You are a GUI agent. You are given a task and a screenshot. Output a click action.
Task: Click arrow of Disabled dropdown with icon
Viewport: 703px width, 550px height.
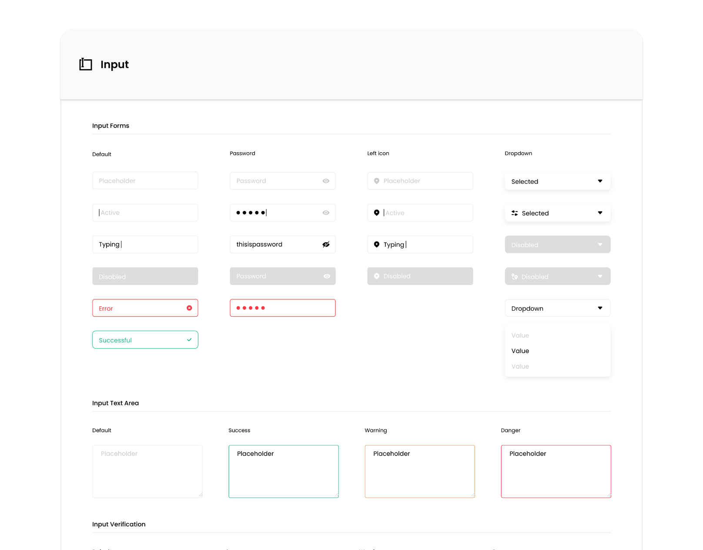pos(600,276)
